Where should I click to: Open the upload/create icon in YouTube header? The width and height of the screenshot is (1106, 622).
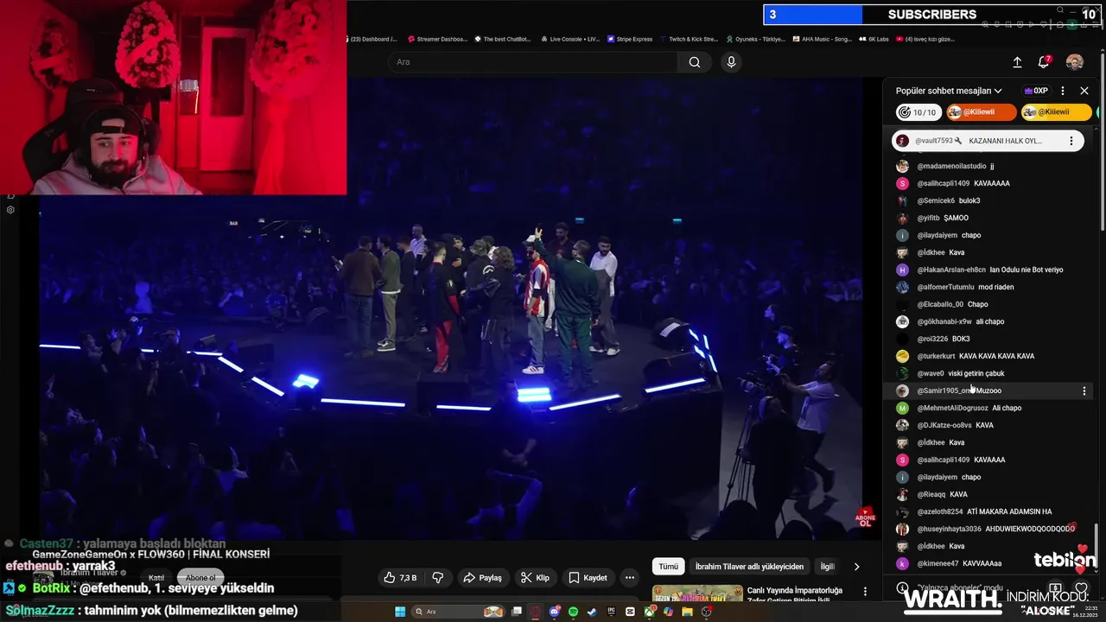[1017, 62]
